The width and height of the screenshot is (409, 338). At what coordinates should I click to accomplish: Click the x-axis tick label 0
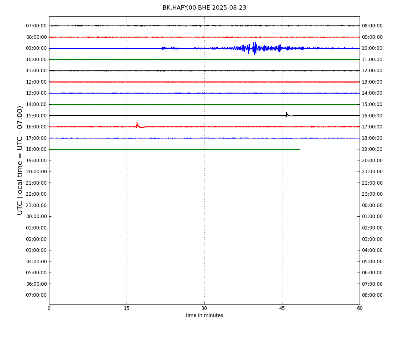coord(49,308)
